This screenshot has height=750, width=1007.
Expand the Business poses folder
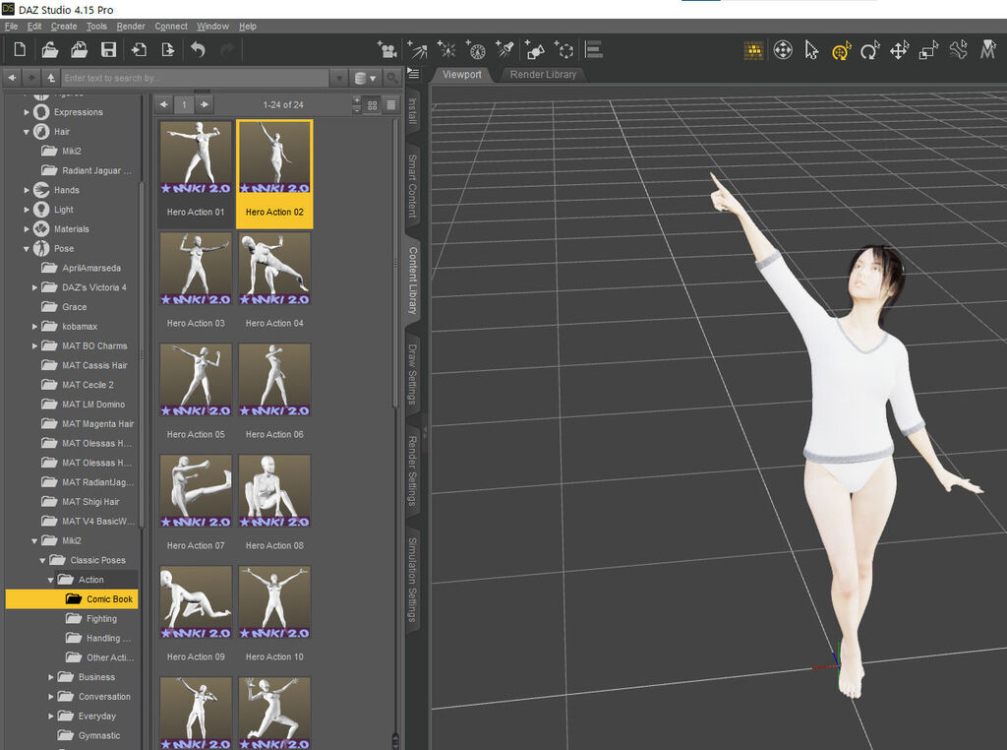pyautogui.click(x=51, y=677)
